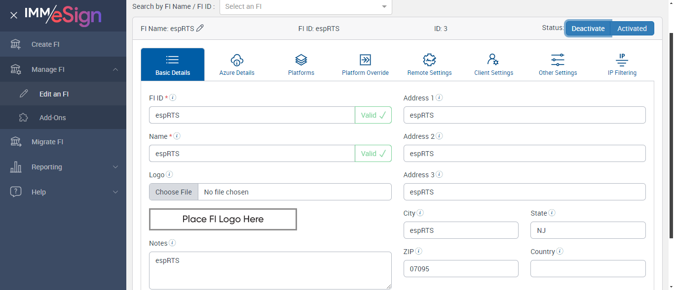Click the info icon next to Logo
The height and width of the screenshot is (290, 674).
(169, 174)
